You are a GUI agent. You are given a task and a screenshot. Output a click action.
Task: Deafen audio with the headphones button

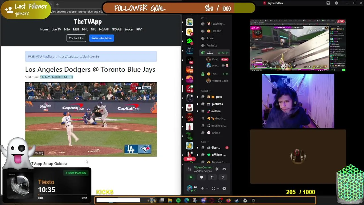213,188
